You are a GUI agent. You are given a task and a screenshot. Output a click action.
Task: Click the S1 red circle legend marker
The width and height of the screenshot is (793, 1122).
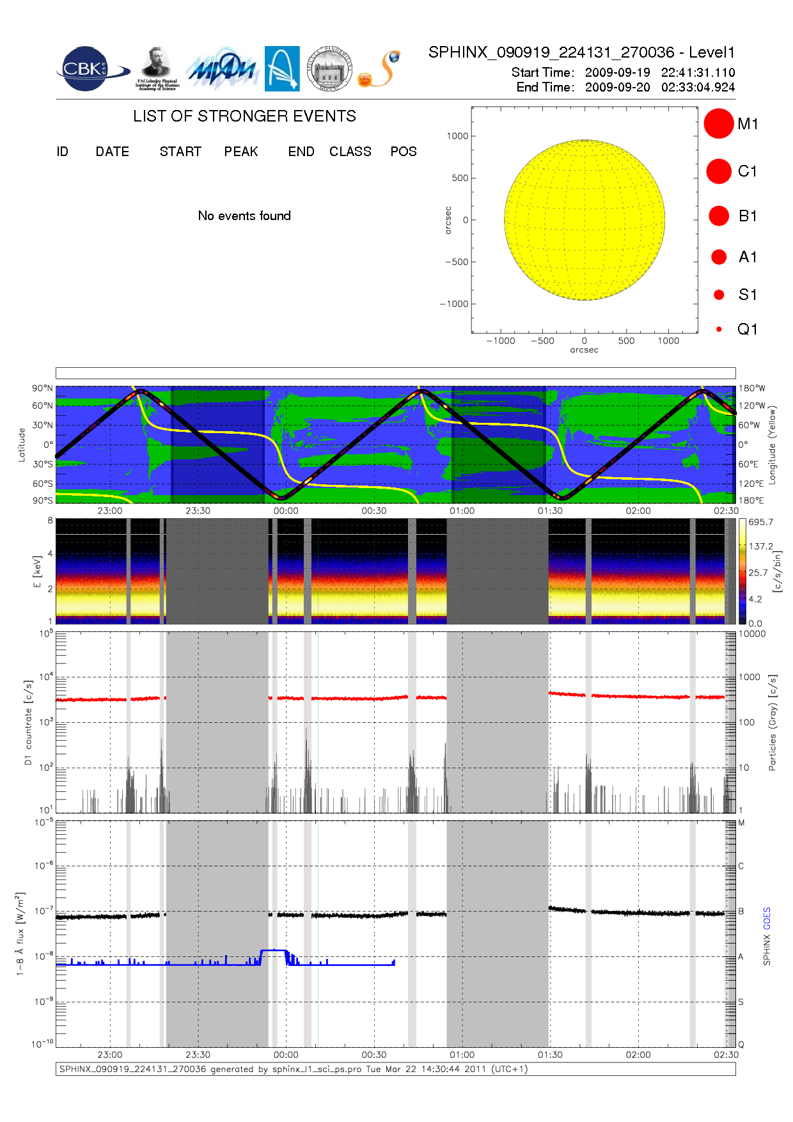719,295
